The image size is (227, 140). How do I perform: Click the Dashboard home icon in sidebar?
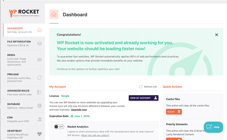39,30
